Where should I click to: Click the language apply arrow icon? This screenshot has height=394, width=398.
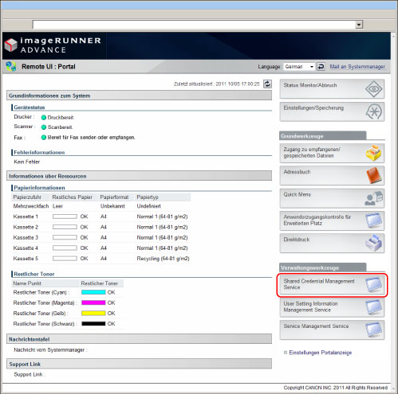(321, 67)
